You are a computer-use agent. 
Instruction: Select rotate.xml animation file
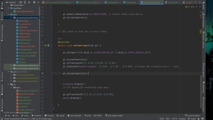tap(22, 107)
